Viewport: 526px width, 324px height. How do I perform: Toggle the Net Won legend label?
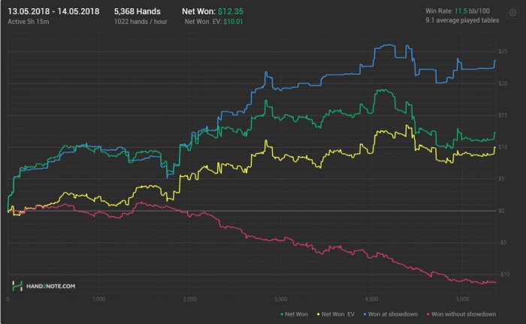pos(297,313)
